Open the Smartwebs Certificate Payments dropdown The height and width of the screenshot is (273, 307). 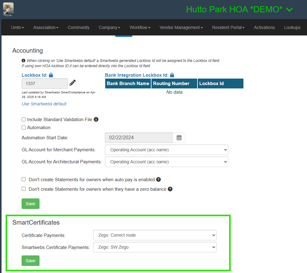click(155, 247)
